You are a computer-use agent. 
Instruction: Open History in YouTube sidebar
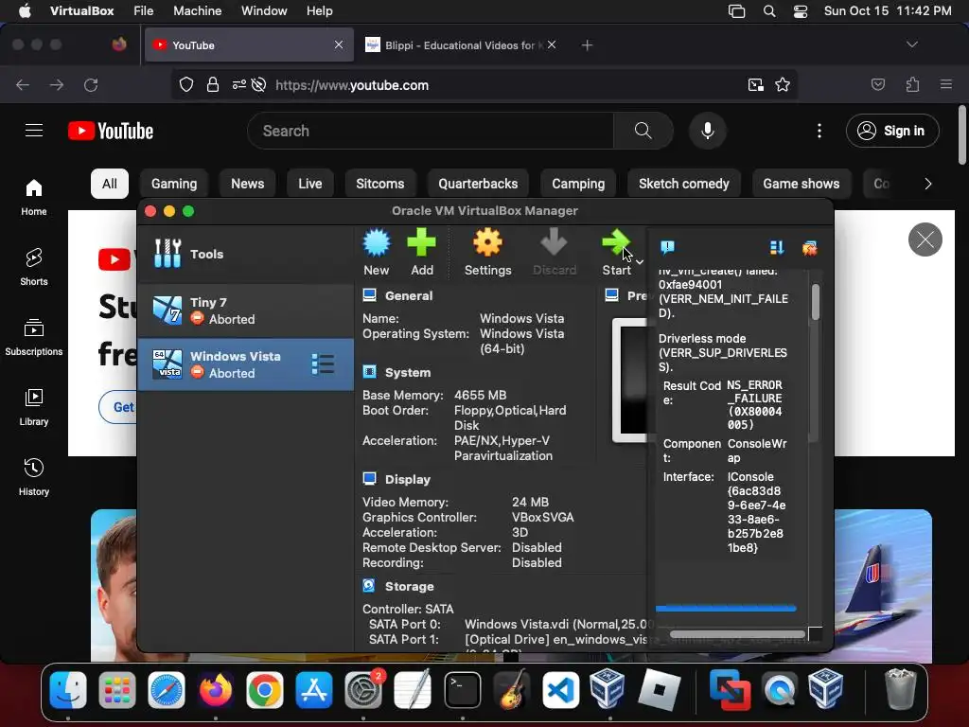click(34, 477)
